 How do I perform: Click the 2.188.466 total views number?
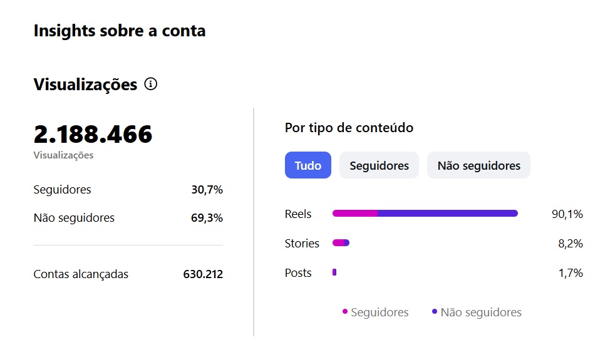click(x=93, y=134)
